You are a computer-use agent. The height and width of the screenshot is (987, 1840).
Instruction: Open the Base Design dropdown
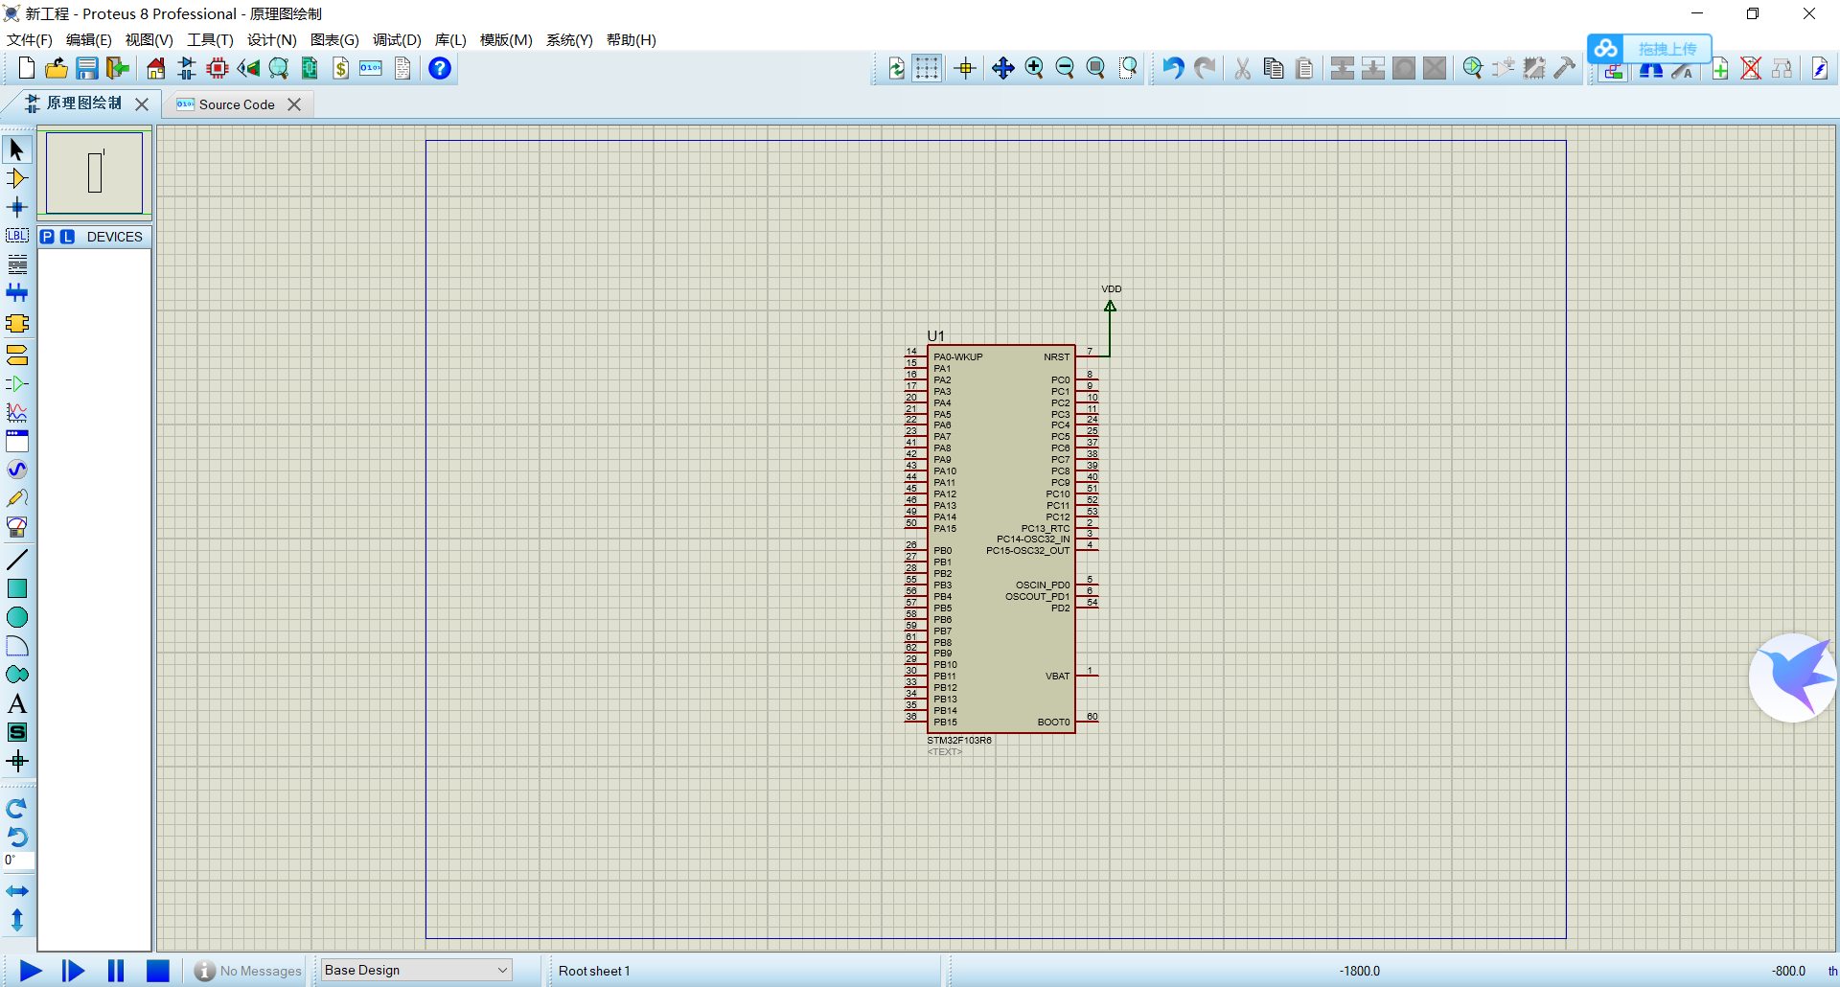pos(415,970)
